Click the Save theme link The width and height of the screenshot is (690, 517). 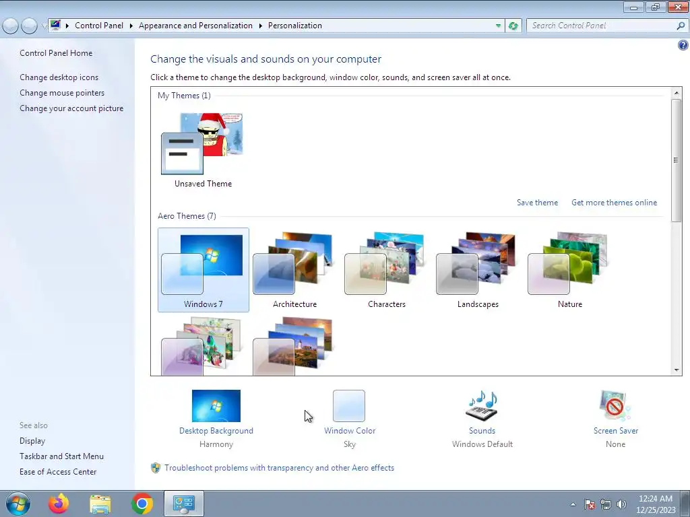(x=537, y=203)
